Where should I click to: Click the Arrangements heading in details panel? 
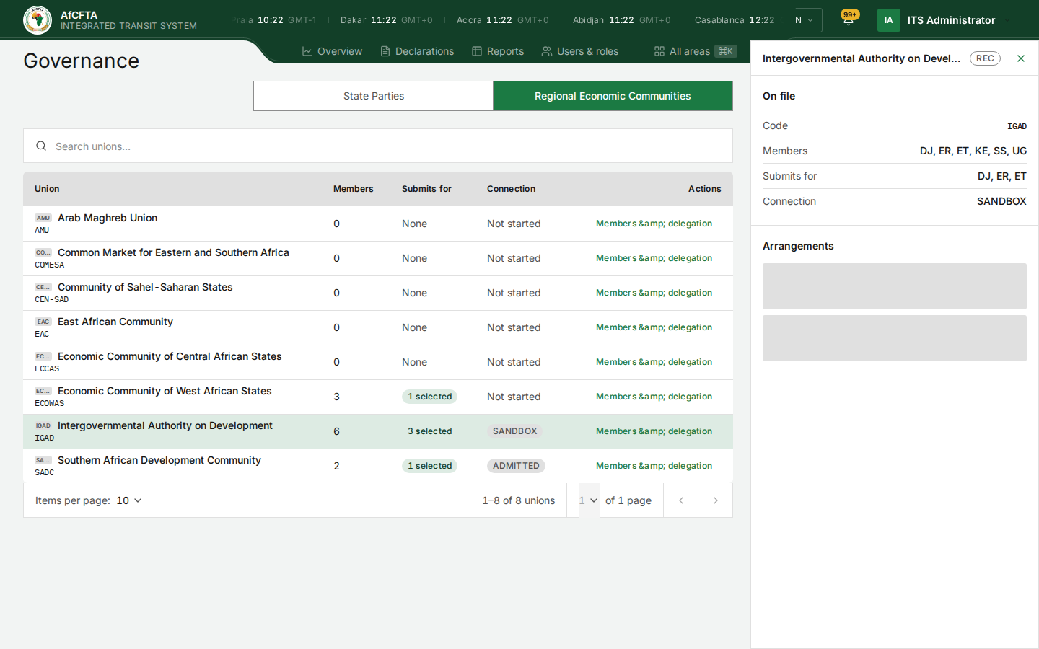(798, 246)
